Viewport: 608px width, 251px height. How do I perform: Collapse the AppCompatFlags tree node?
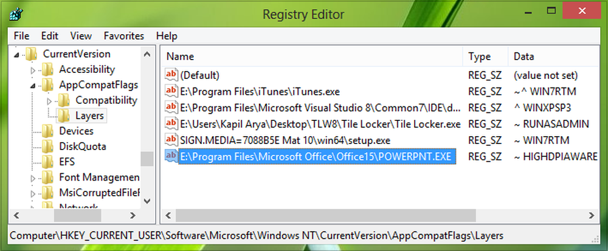pyautogui.click(x=34, y=85)
